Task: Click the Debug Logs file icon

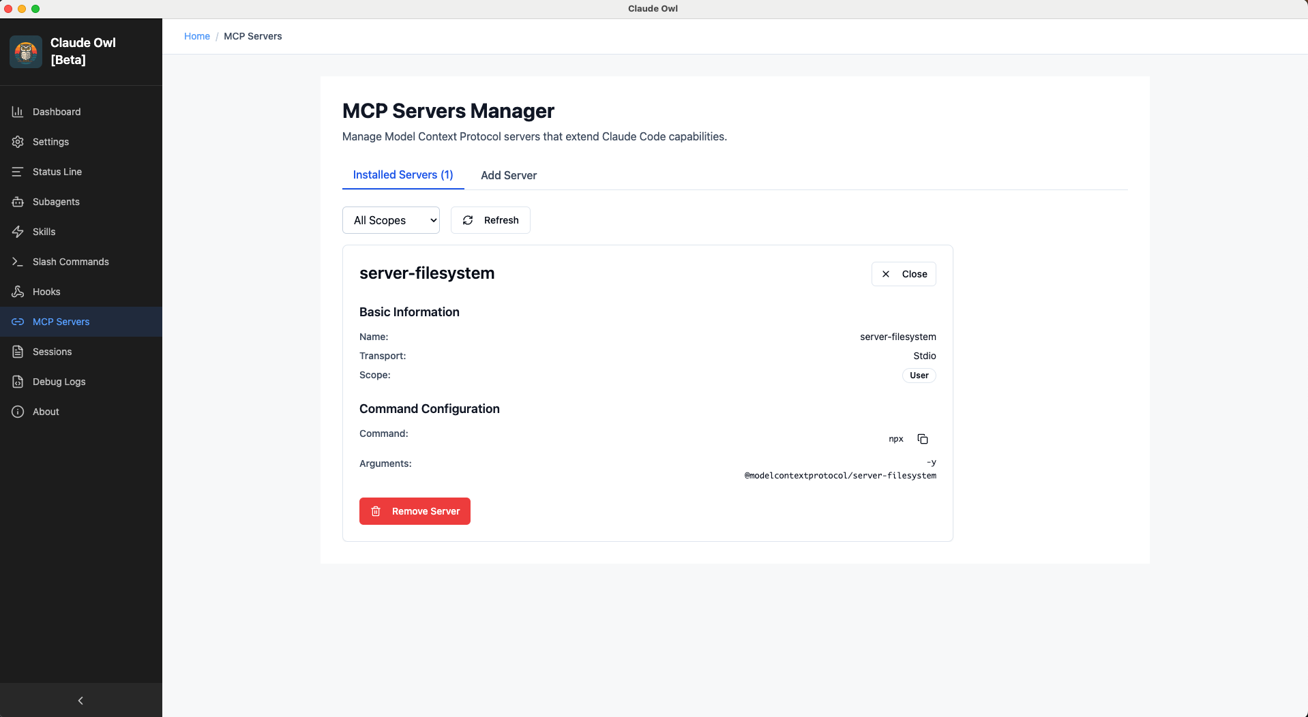Action: 18,382
